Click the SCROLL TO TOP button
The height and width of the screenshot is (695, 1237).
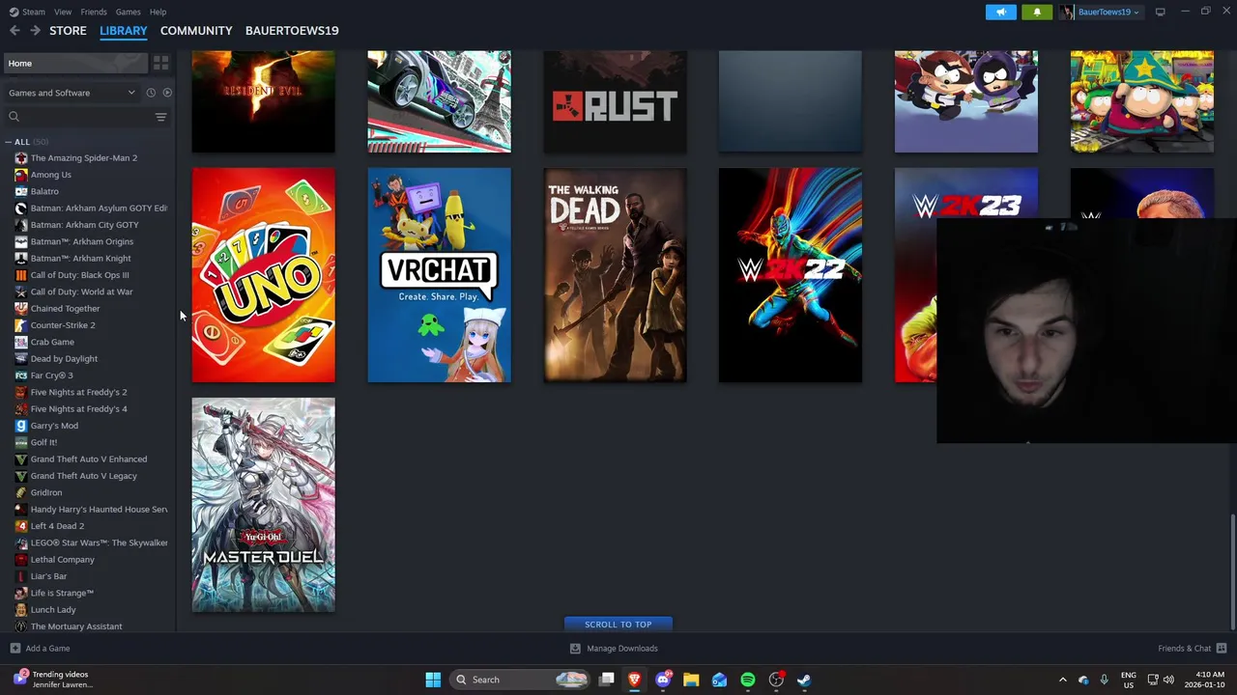point(618,625)
